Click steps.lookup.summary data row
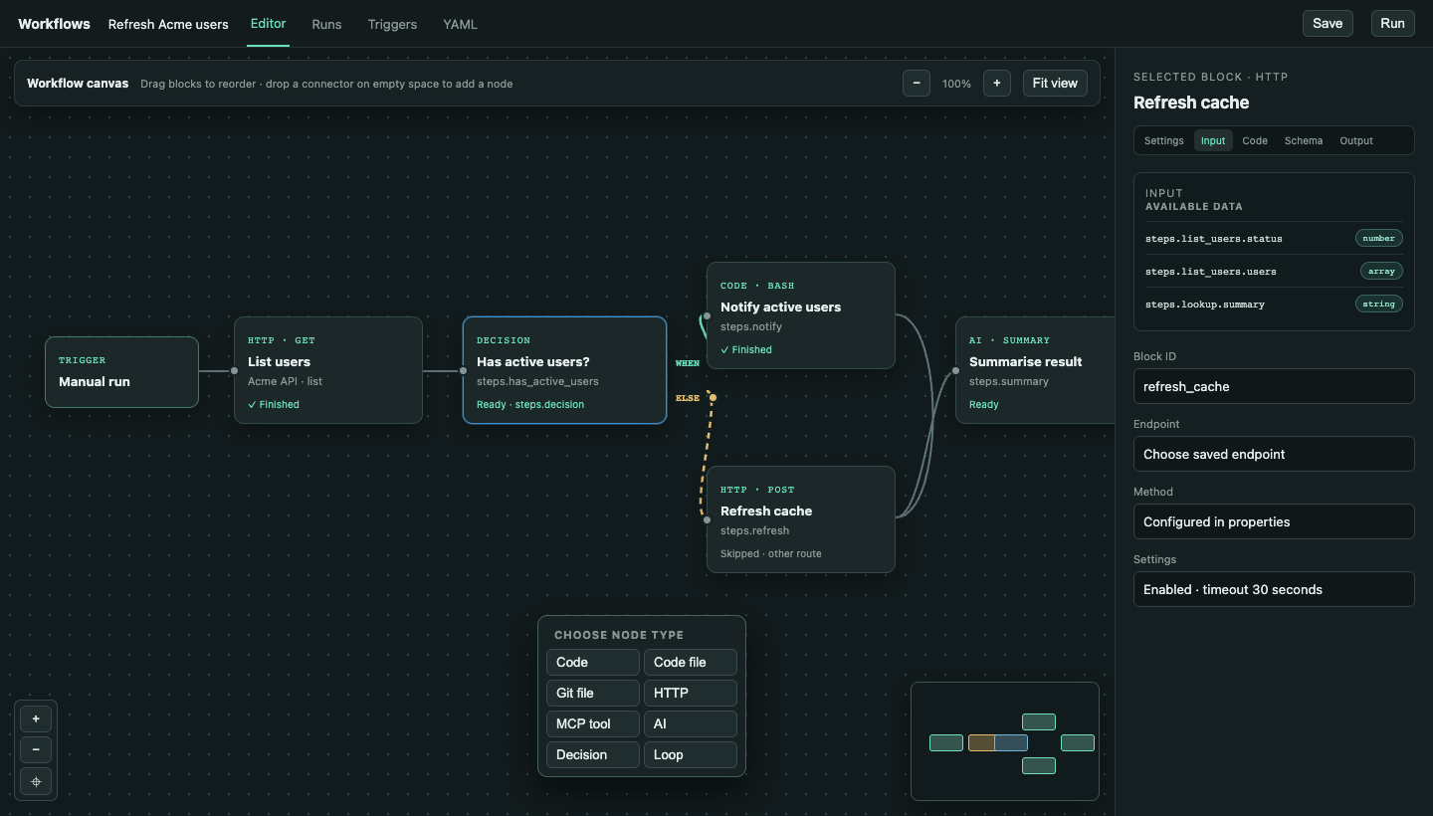 click(1274, 304)
